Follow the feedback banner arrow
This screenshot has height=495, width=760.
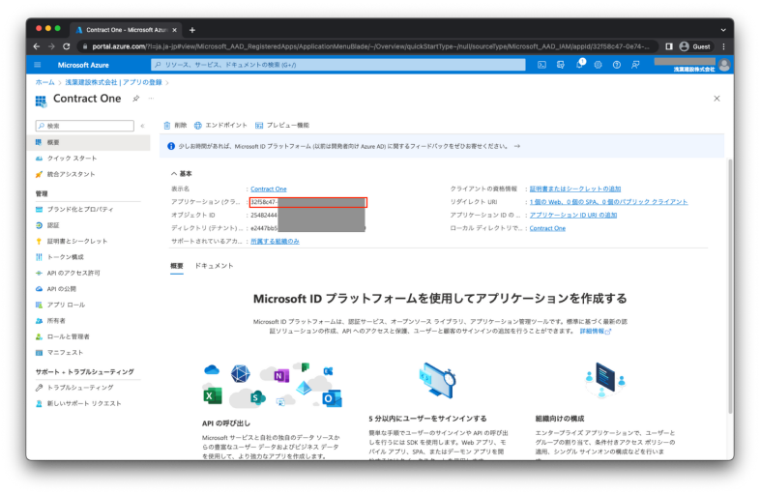click(x=517, y=146)
